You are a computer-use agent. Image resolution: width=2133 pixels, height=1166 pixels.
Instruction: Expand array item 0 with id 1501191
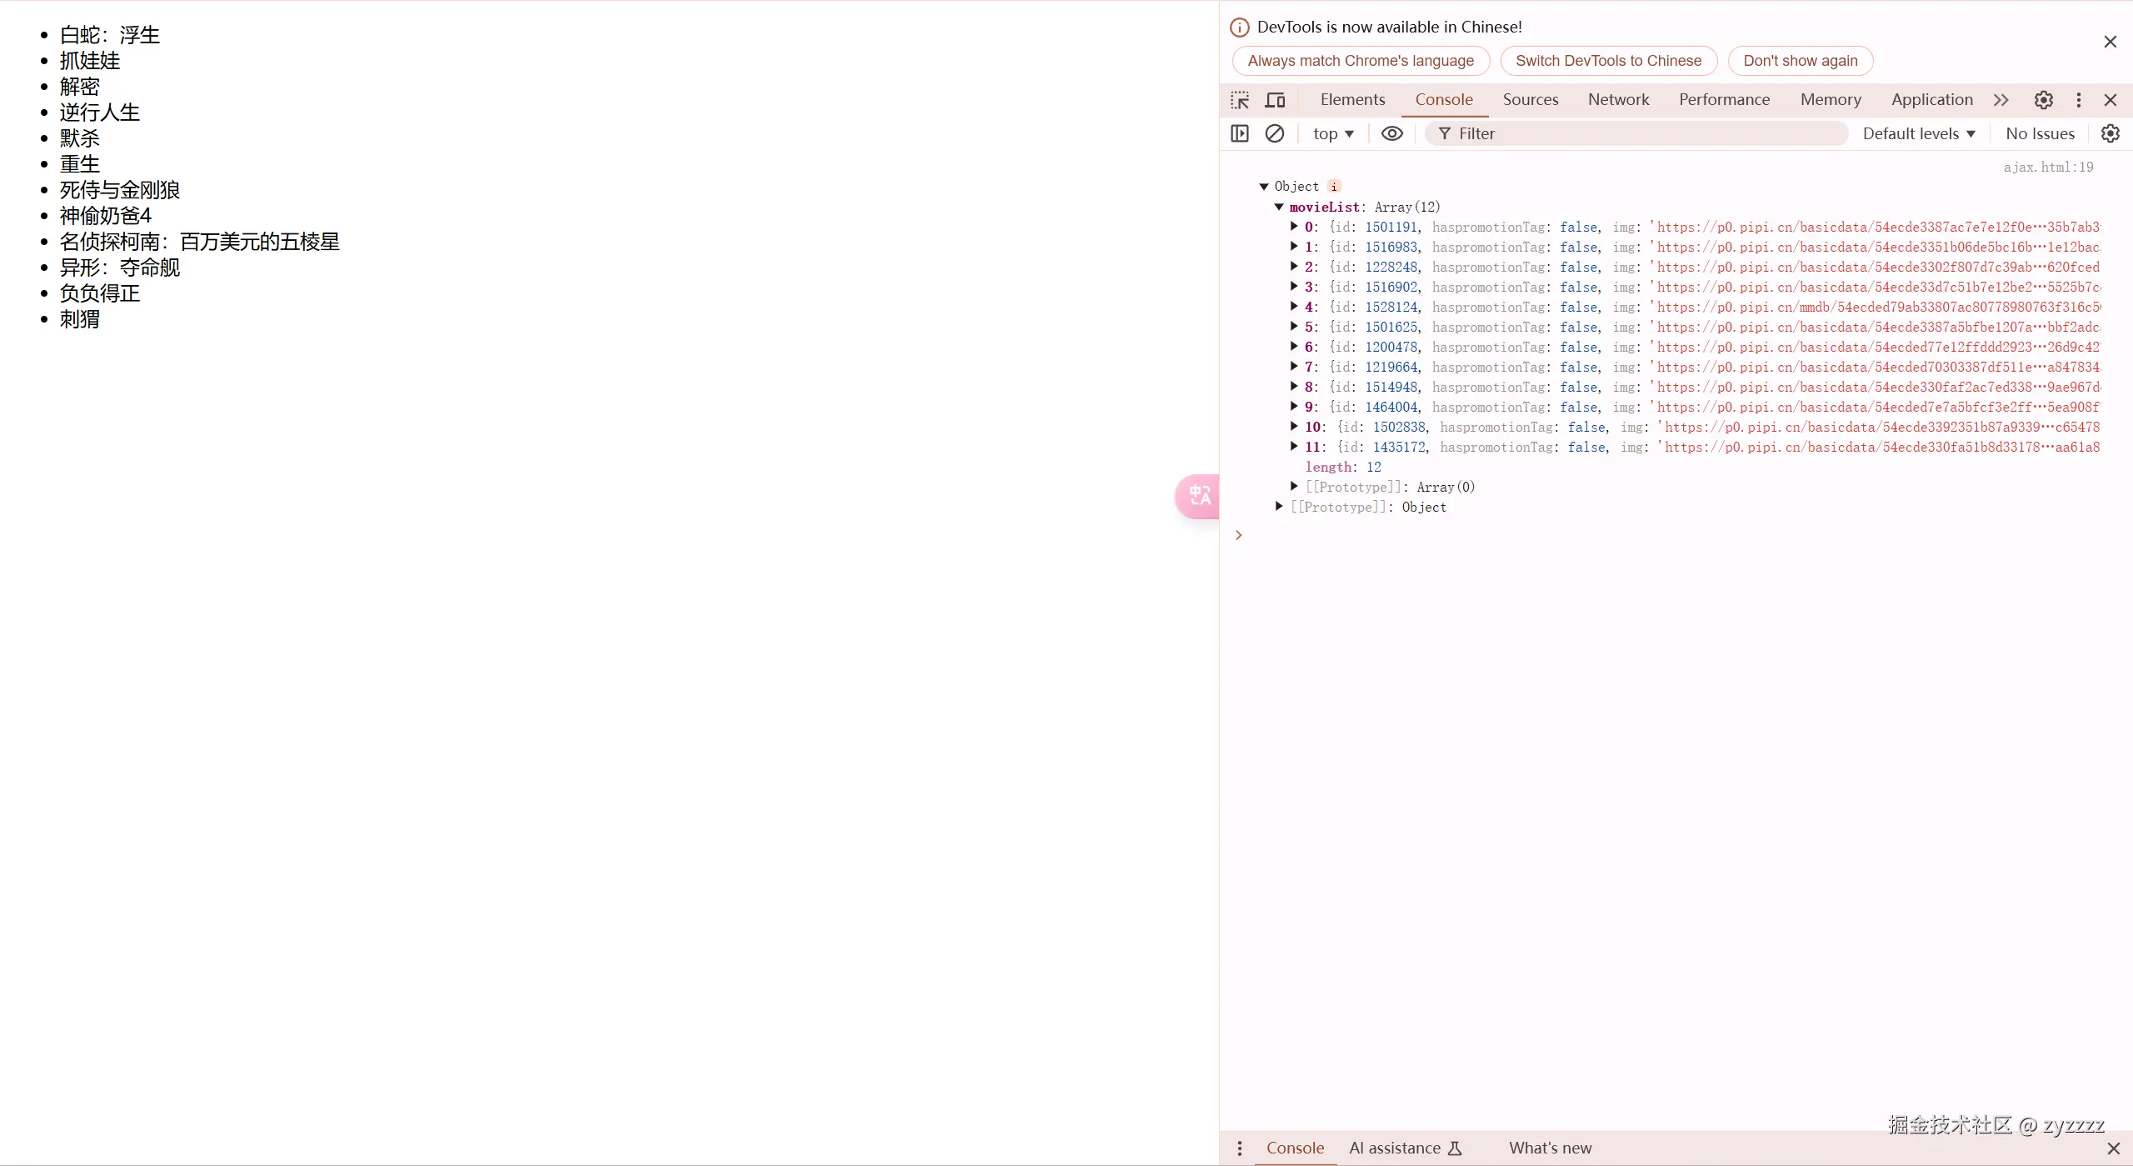(x=1294, y=226)
